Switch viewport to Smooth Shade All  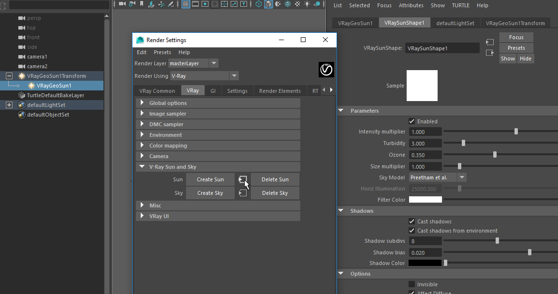268,4
